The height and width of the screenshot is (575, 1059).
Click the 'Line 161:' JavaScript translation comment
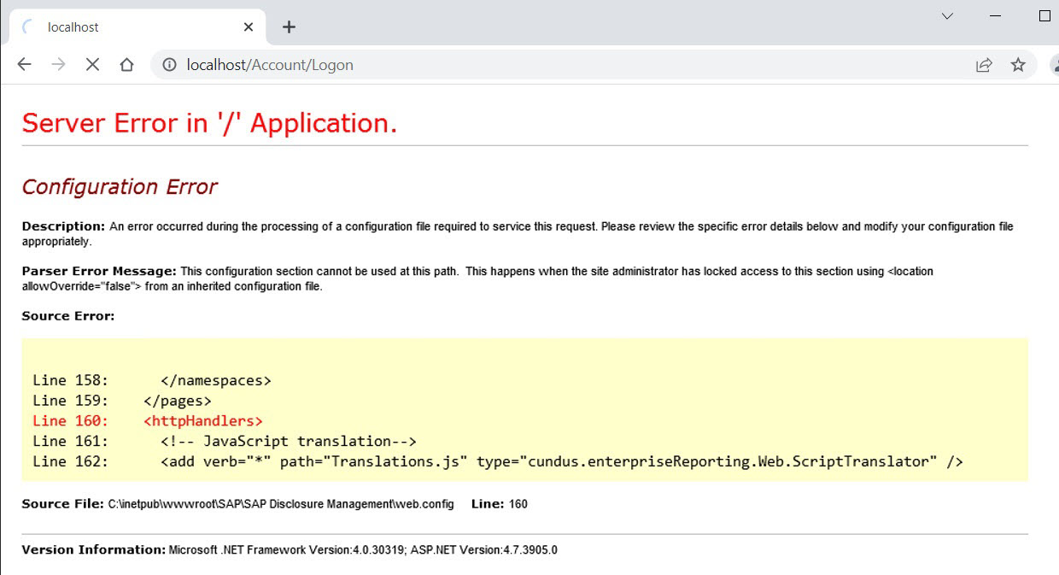point(225,441)
